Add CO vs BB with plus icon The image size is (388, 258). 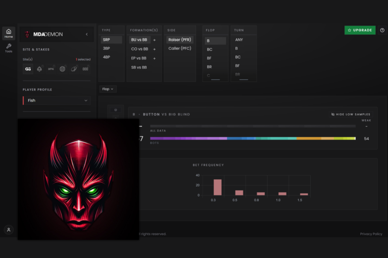[155, 49]
